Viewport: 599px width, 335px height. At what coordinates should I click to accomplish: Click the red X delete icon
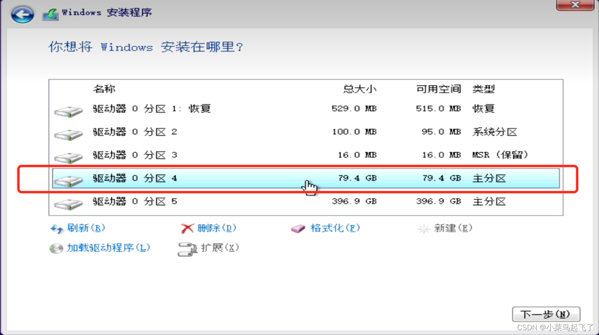tap(187, 228)
